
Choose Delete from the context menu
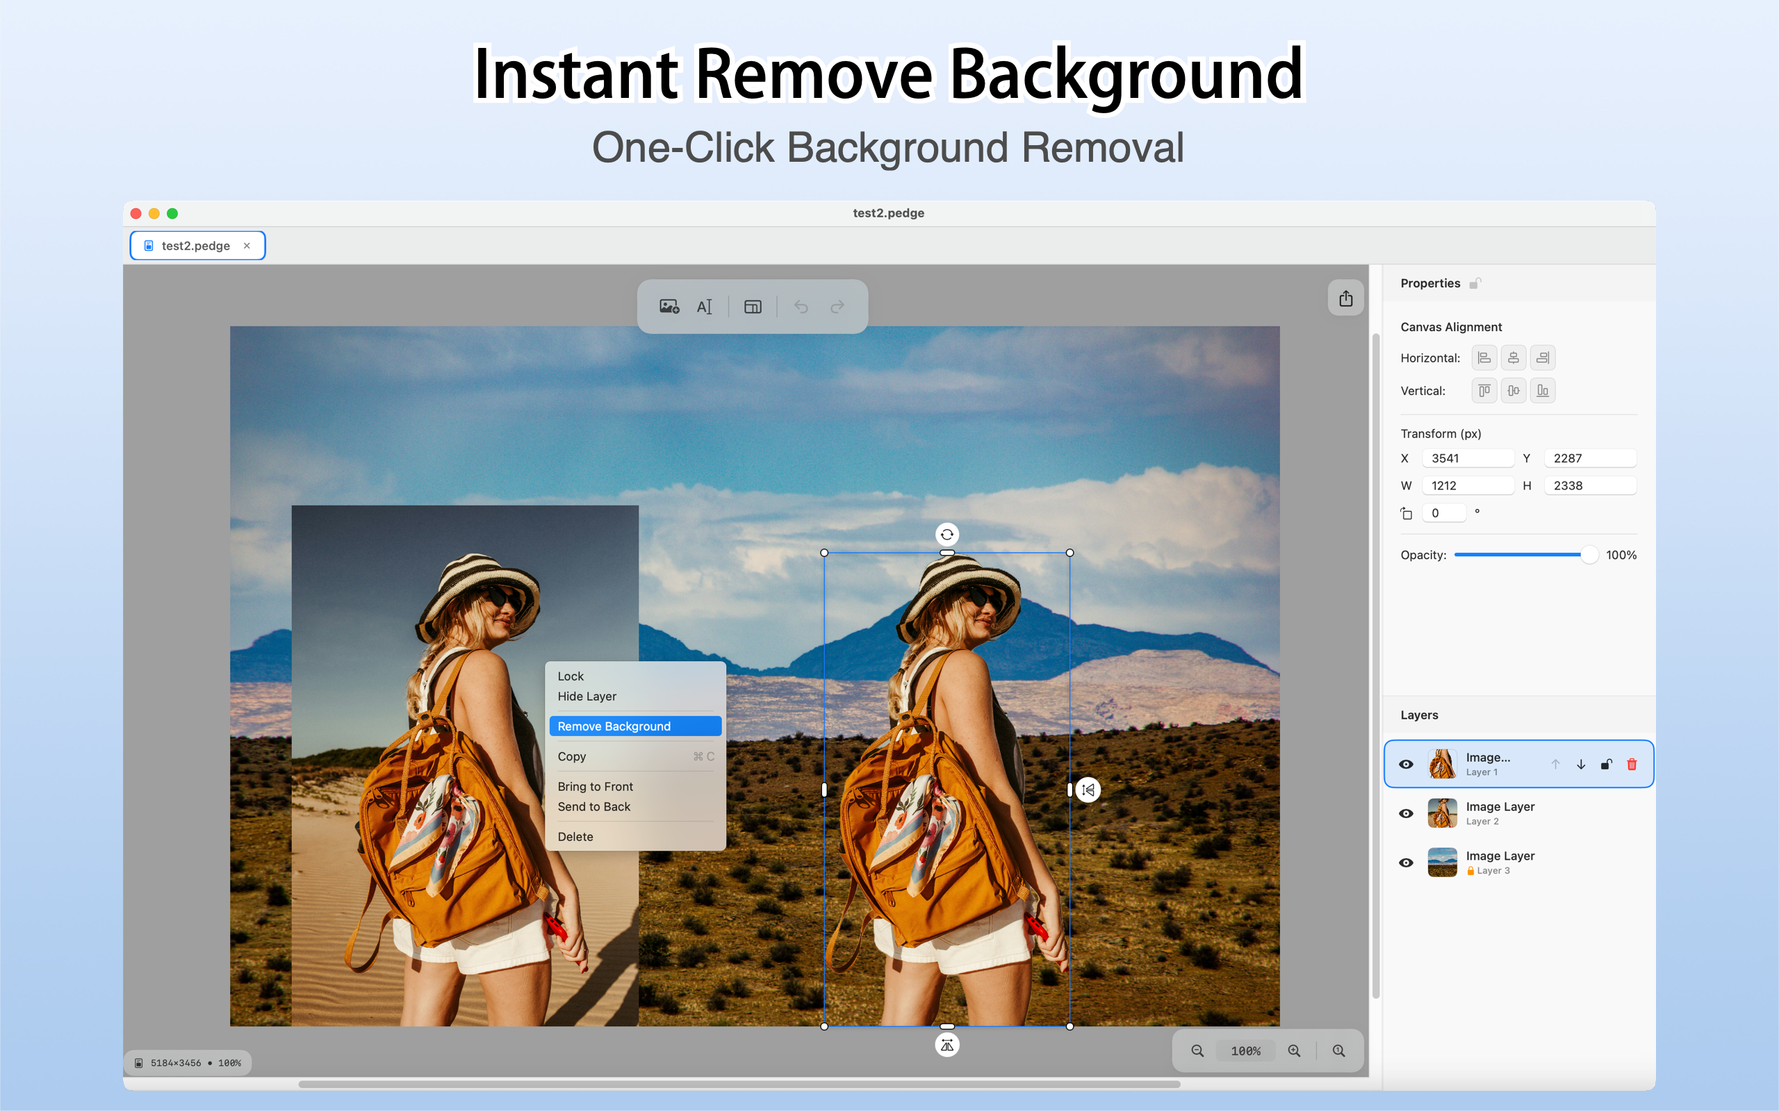[635, 836]
